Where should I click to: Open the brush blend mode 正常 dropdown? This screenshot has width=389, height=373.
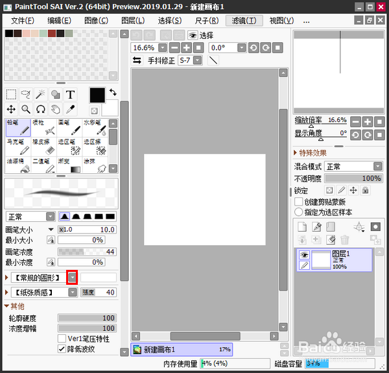(x=51, y=217)
